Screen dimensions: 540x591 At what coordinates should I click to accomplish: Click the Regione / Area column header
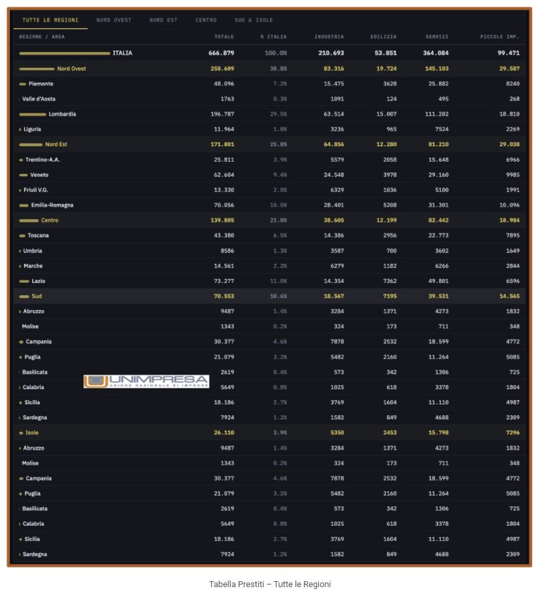(x=42, y=36)
